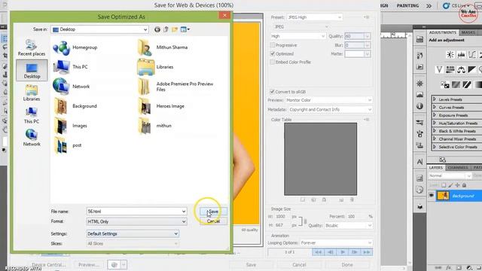The height and width of the screenshot is (271, 482).
Task: Select the Mithun Sharma user folder
Action: pyautogui.click(x=163, y=47)
